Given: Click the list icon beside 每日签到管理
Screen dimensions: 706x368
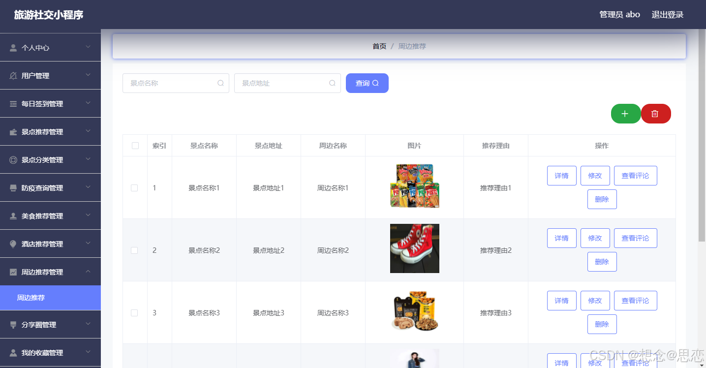Looking at the screenshot, I should click(13, 104).
